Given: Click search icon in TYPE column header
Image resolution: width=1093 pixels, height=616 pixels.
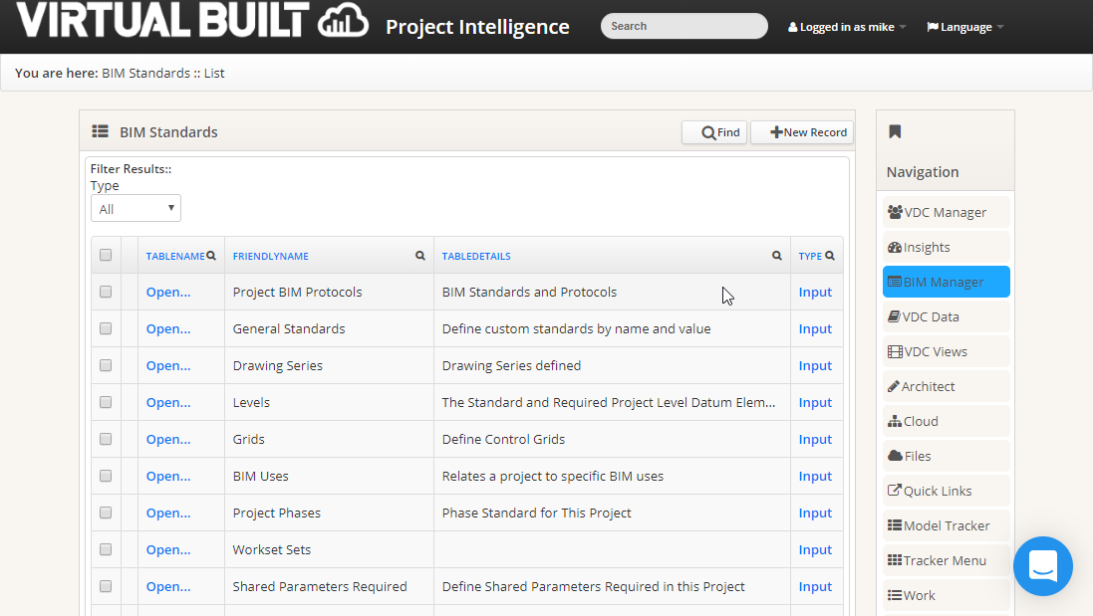Looking at the screenshot, I should point(830,256).
